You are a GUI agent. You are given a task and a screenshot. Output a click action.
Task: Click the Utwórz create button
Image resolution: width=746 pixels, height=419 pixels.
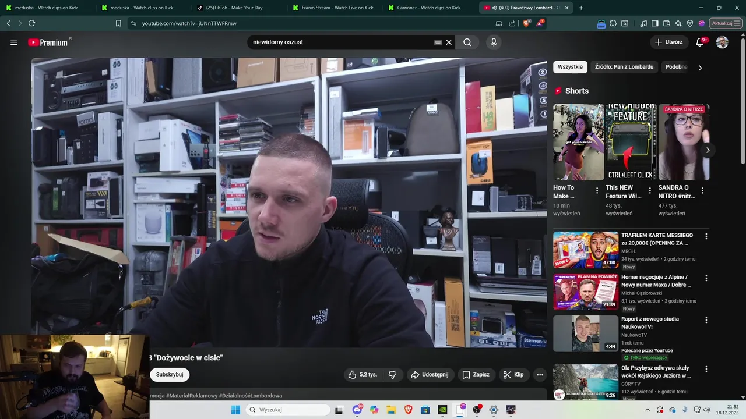tap(668, 42)
